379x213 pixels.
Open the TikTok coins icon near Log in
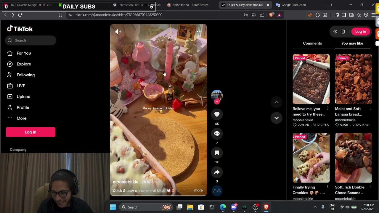(335, 31)
